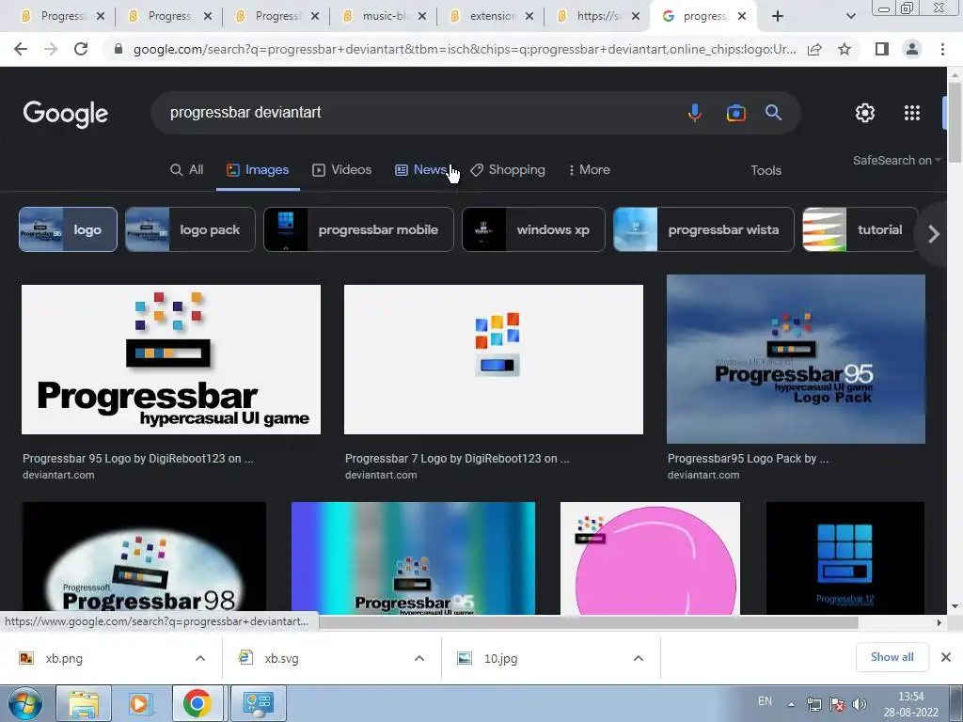The width and height of the screenshot is (963, 722).
Task: Open the Progressbar95 Logo Pack image
Action: tap(796, 359)
